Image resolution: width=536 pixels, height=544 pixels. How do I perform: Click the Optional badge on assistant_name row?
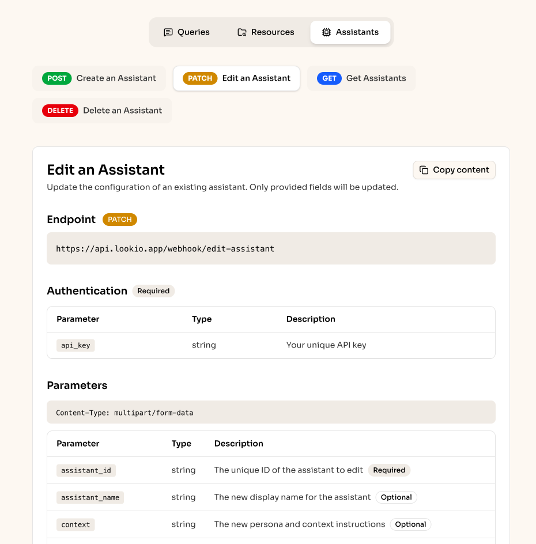click(397, 497)
